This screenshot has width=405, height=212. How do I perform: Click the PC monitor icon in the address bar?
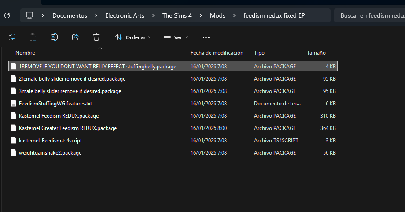point(29,15)
